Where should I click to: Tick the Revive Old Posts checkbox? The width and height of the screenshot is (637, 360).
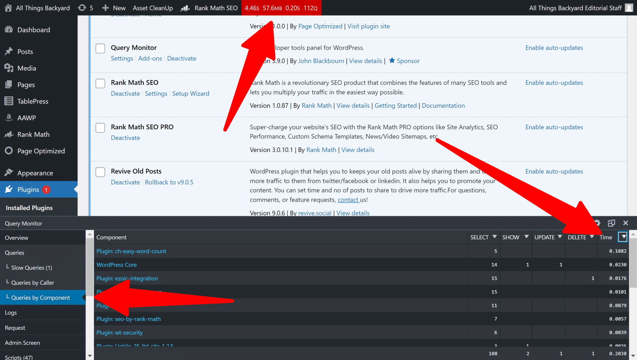(x=100, y=172)
